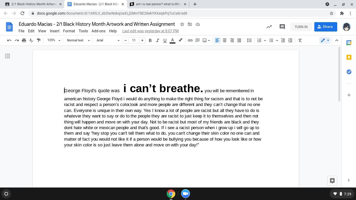Viewport: 356px width, 200px height.
Task: Pick a text color
Action: click(172, 40)
